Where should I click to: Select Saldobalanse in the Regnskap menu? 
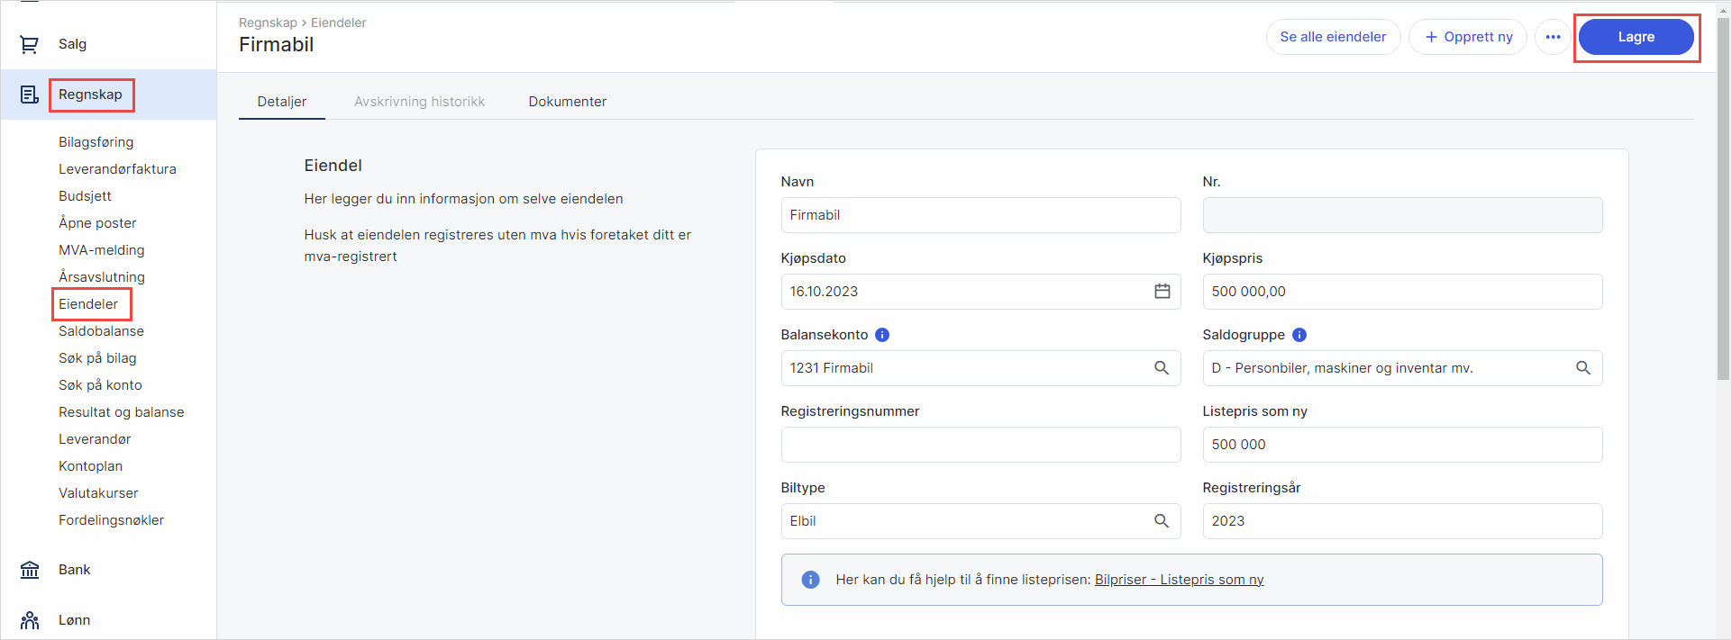click(x=101, y=331)
